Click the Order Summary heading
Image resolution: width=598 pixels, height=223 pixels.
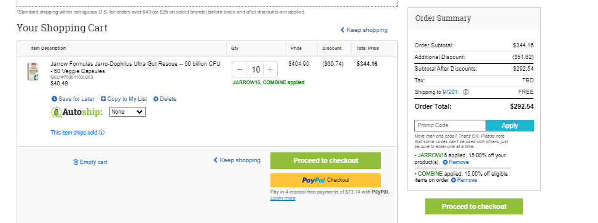(x=443, y=18)
